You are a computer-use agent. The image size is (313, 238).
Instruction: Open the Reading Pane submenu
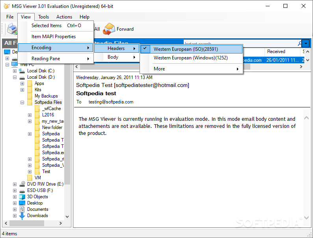(x=56, y=59)
